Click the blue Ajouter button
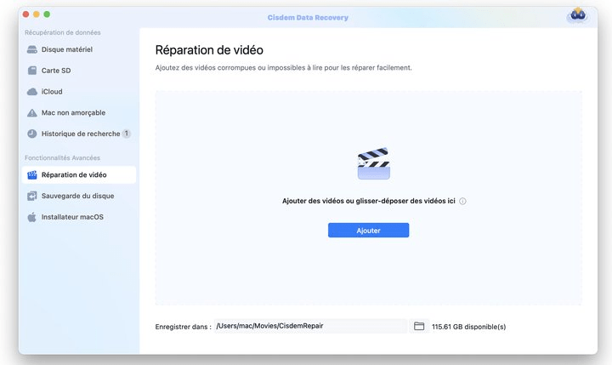The image size is (612, 365). tap(368, 231)
